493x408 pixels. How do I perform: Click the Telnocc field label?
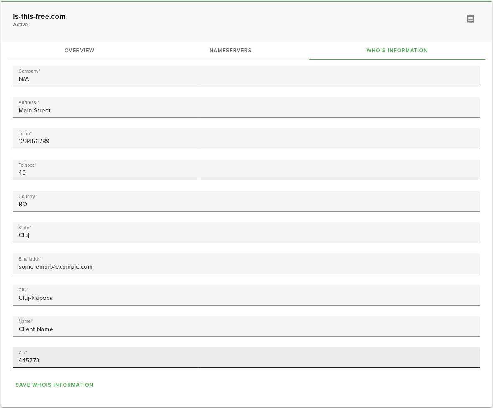[28, 165]
